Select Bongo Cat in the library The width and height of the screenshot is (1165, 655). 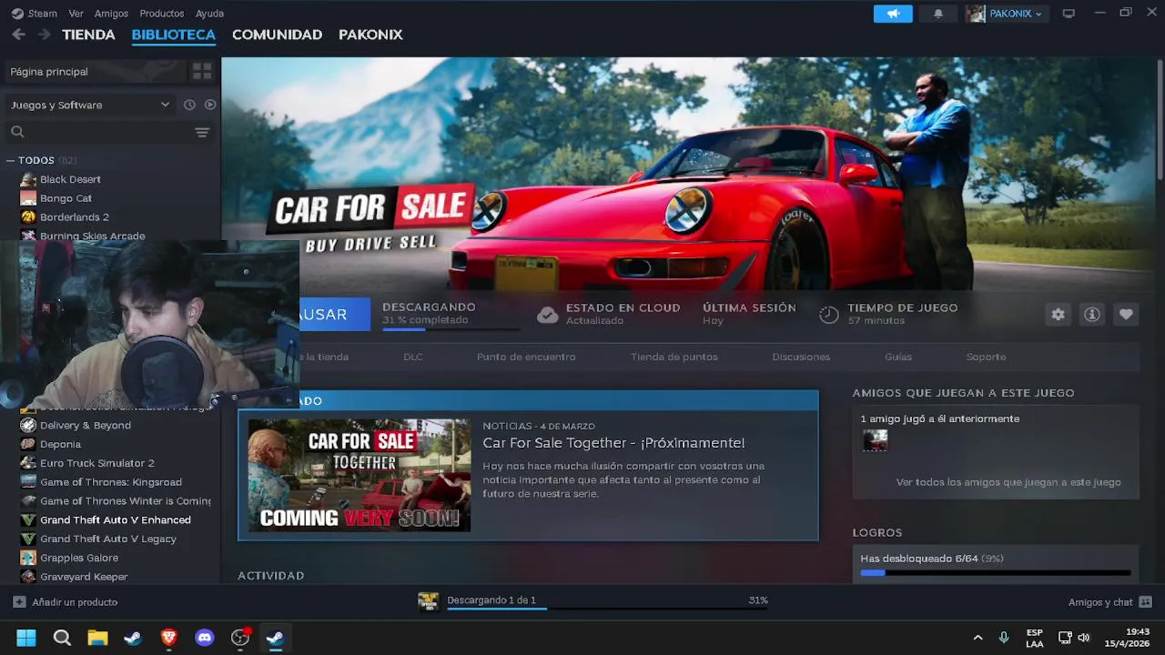click(66, 198)
